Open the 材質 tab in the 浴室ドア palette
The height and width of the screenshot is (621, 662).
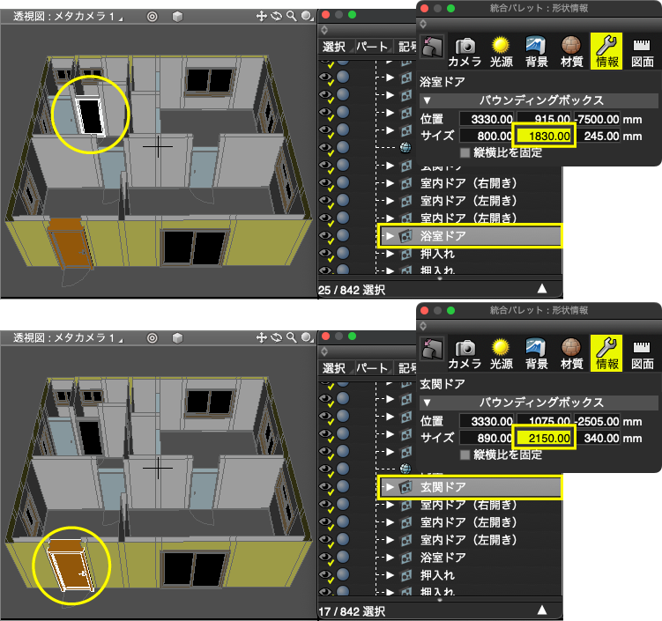click(572, 51)
